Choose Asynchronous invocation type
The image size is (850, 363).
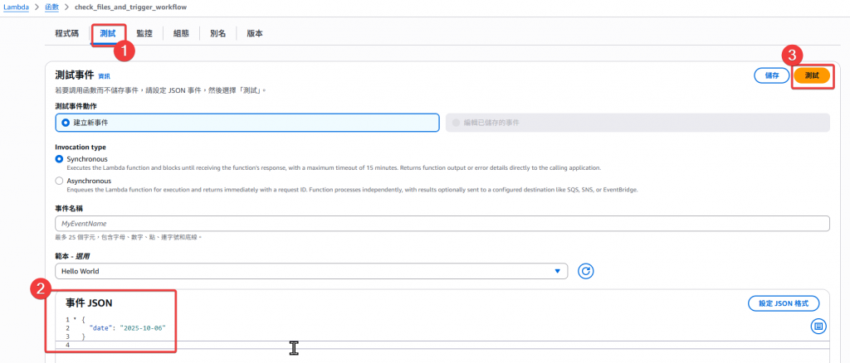click(x=59, y=181)
